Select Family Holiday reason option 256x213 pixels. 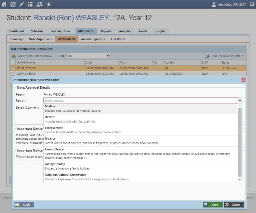pos(141,166)
